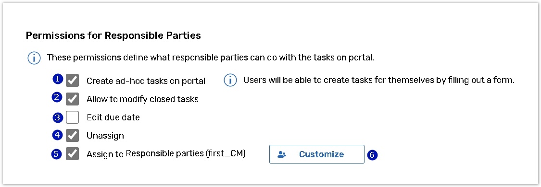
Task: Click numbered callout badge 4
Action: pyautogui.click(x=57, y=135)
